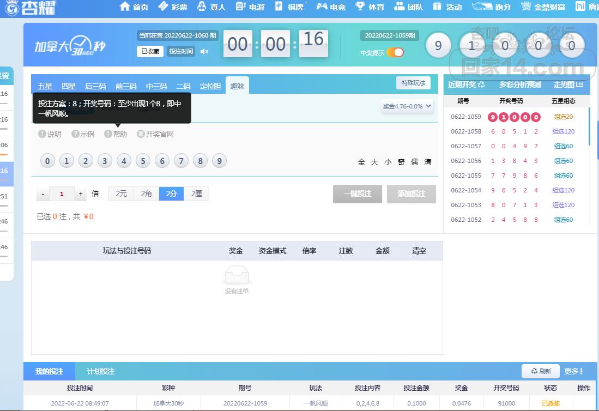Image resolution: width=599 pixels, height=411 pixels.
Task: Click the 说明 info icon
Action: [x=42, y=134]
